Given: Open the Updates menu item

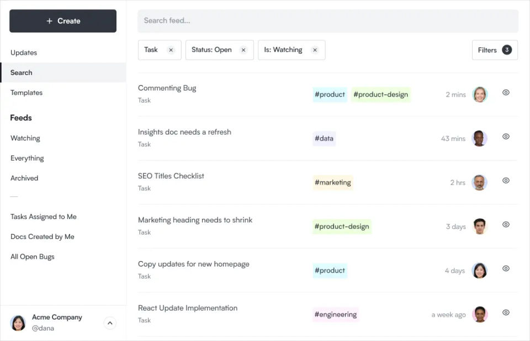Looking at the screenshot, I should click(24, 53).
